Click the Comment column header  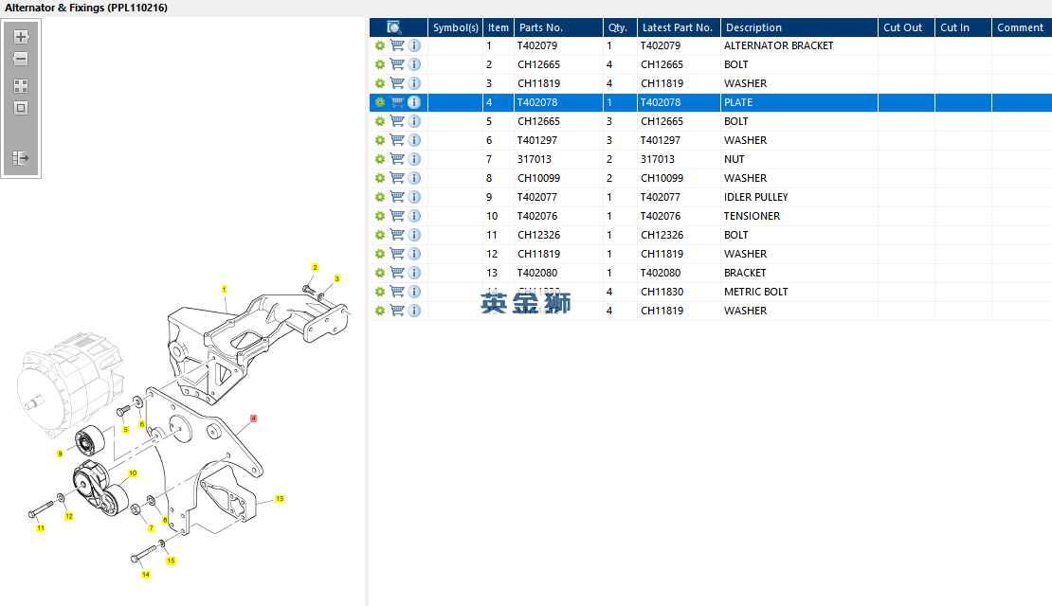click(x=1022, y=27)
